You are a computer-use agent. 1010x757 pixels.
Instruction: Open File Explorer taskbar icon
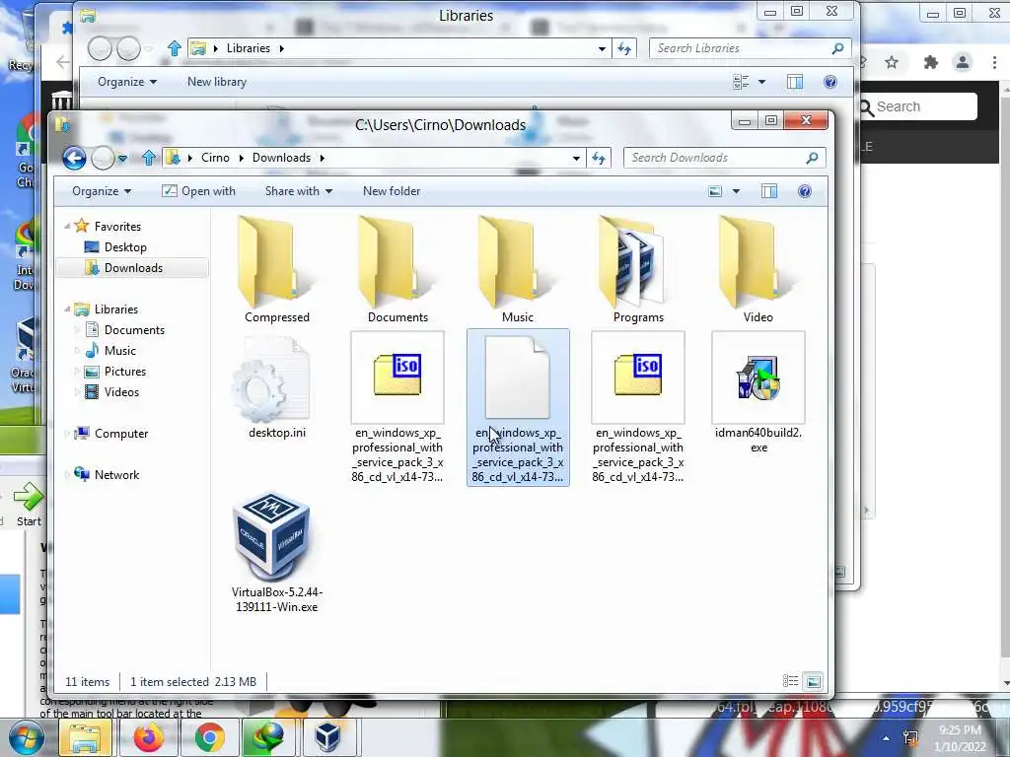pyautogui.click(x=85, y=737)
